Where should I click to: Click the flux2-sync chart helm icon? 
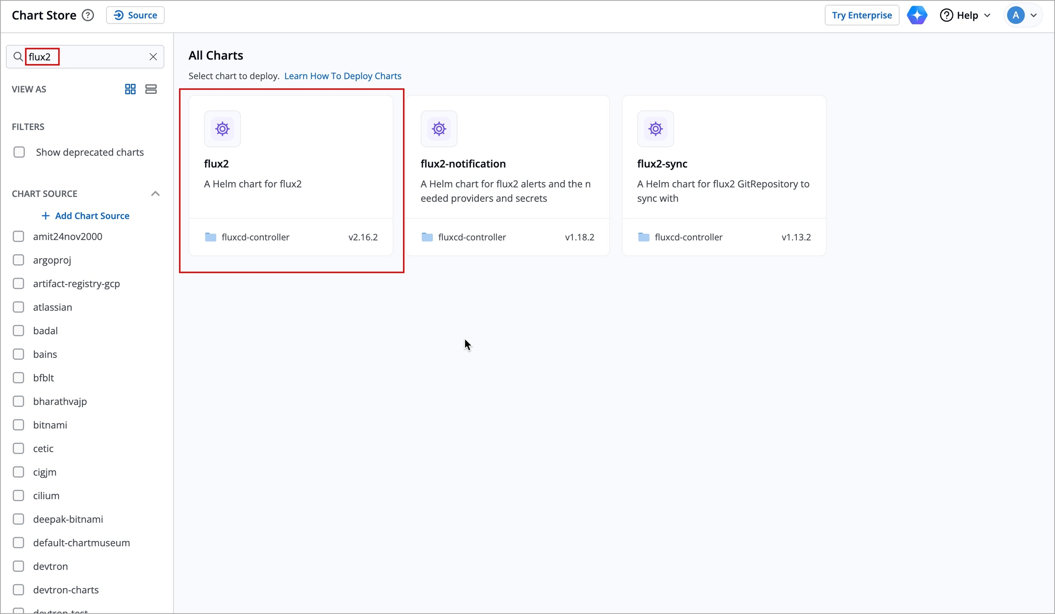[655, 129]
